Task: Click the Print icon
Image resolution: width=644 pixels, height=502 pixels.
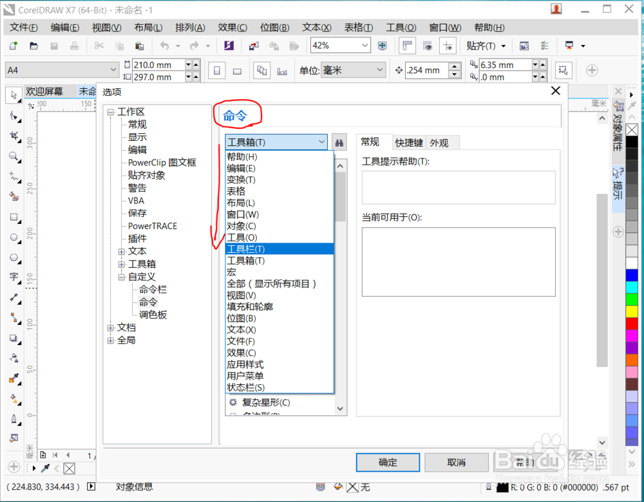Action: click(74, 46)
